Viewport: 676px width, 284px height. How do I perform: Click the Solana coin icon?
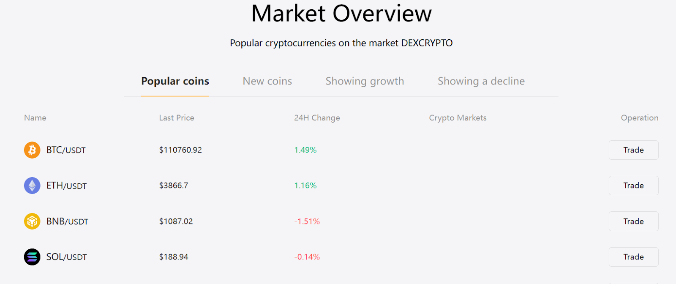tap(31, 257)
